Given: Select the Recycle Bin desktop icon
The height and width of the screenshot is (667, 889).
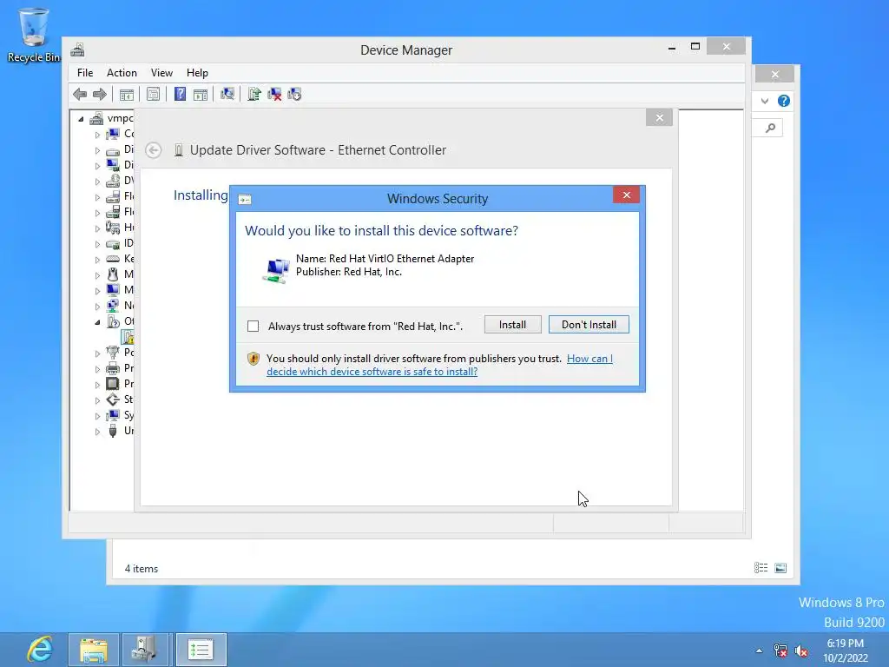Looking at the screenshot, I should tap(34, 35).
